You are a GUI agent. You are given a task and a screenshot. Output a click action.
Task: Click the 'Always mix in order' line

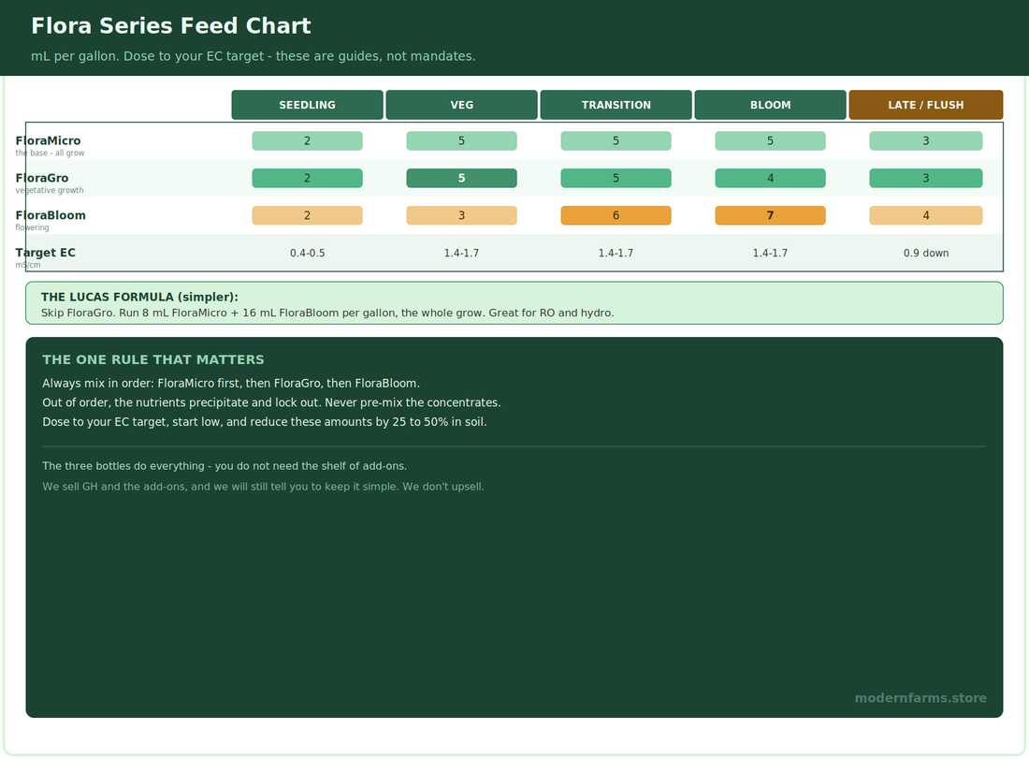pos(231,384)
